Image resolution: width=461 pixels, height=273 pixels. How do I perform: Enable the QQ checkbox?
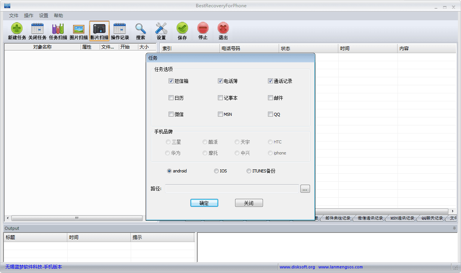pyautogui.click(x=270, y=114)
